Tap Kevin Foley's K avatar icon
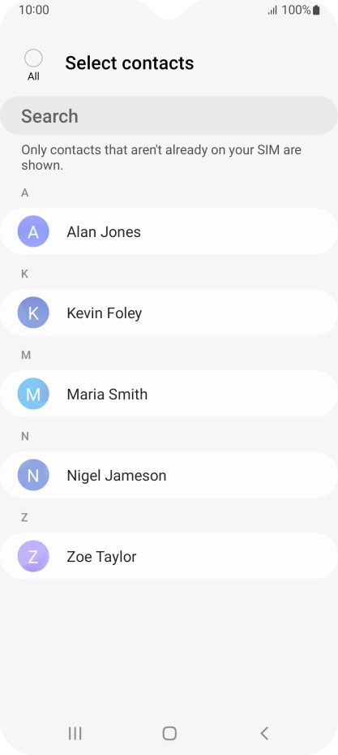The width and height of the screenshot is (338, 755). click(33, 313)
